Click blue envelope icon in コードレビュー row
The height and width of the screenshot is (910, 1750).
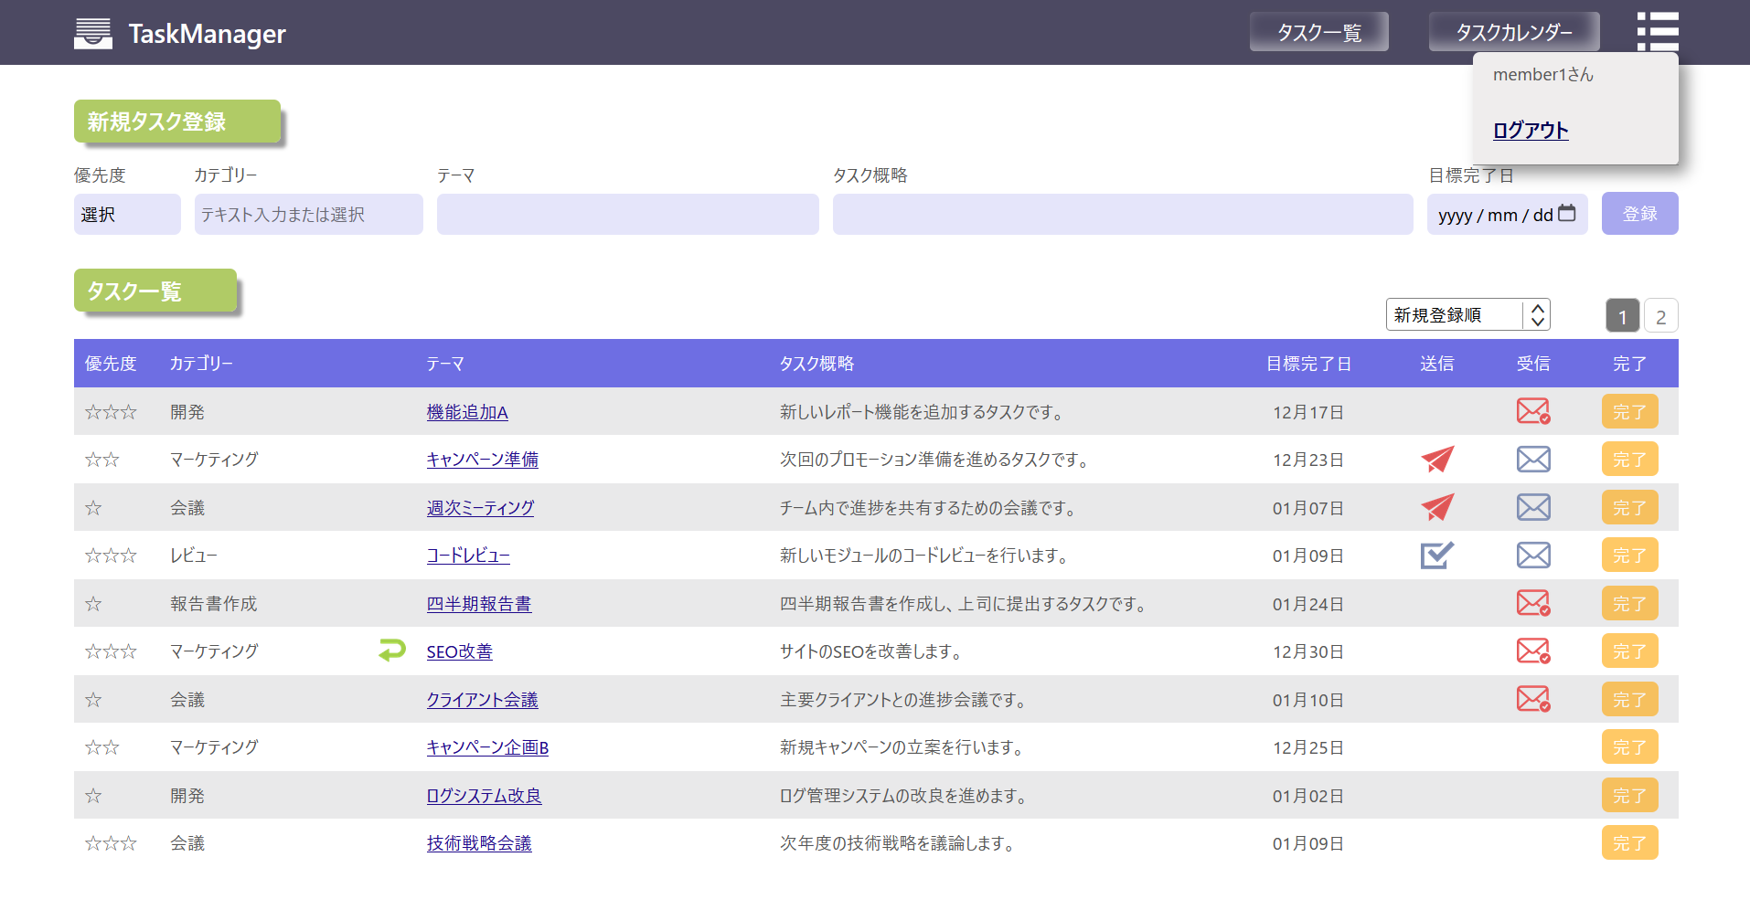(x=1532, y=556)
